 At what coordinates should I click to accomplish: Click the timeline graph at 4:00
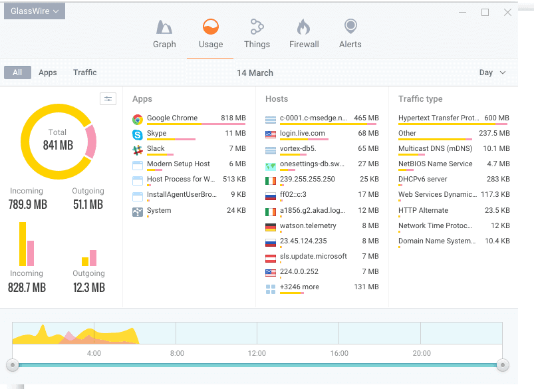pyautogui.click(x=94, y=333)
